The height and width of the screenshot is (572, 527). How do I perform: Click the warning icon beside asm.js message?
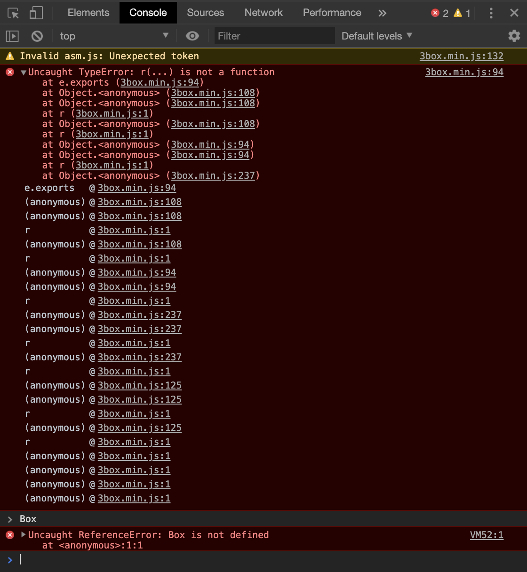(x=10, y=56)
